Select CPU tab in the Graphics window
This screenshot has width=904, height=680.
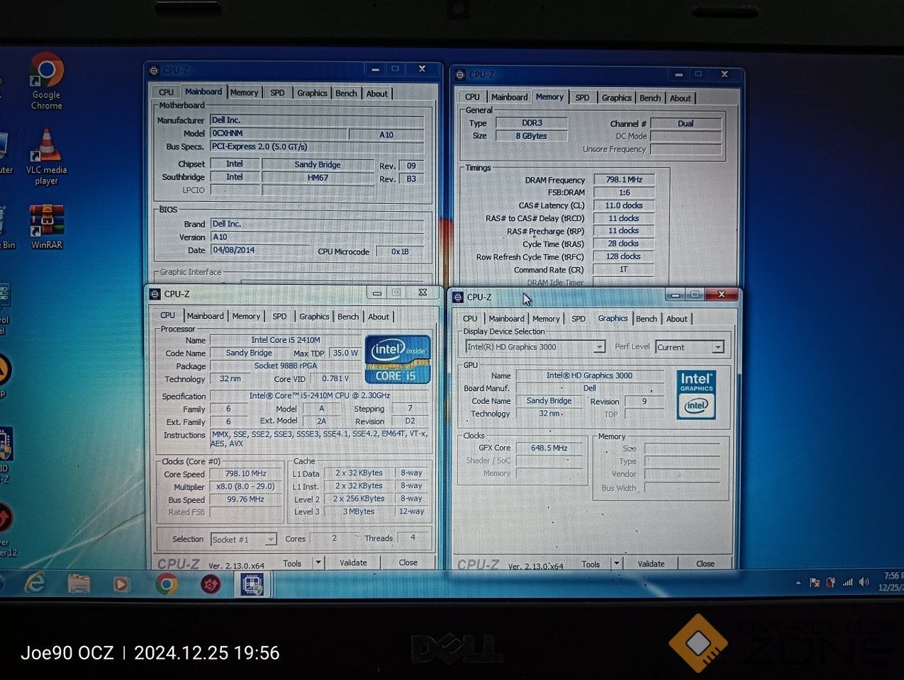(470, 319)
